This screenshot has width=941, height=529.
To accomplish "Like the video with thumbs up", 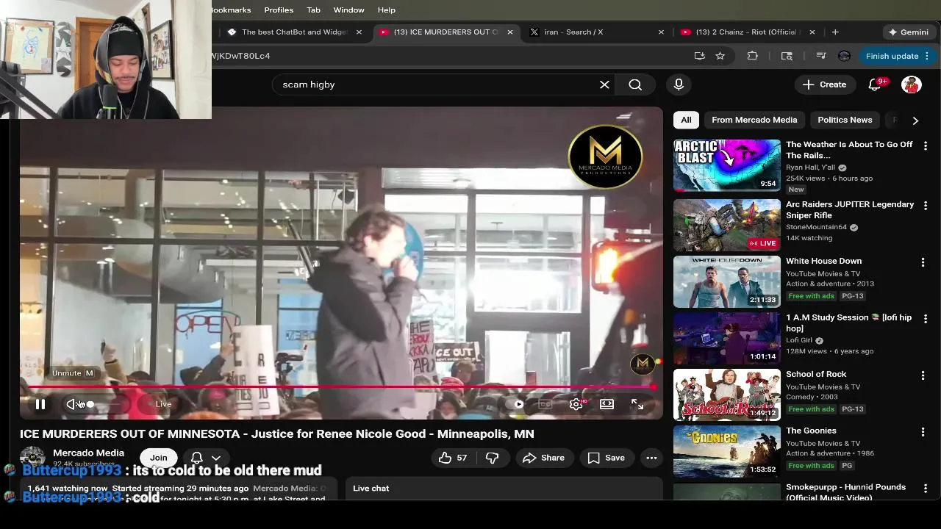I will [x=453, y=458].
